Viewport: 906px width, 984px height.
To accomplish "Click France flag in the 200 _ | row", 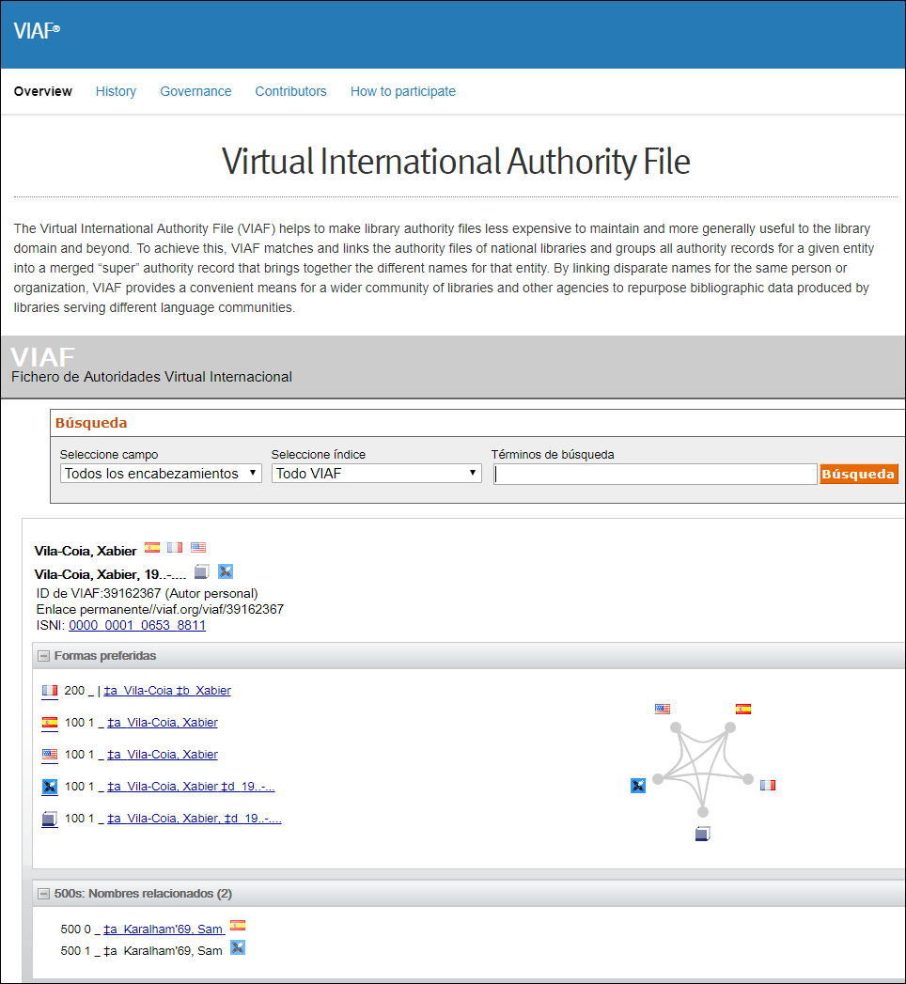I will pyautogui.click(x=50, y=691).
